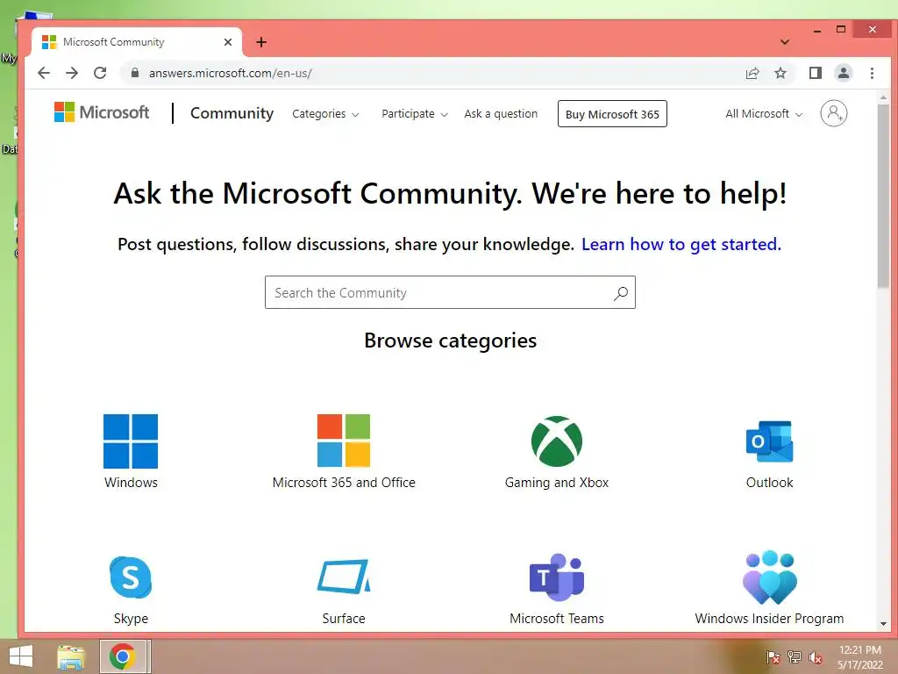Open the Windows category icon
This screenshot has height=674, width=898.
pyautogui.click(x=131, y=441)
